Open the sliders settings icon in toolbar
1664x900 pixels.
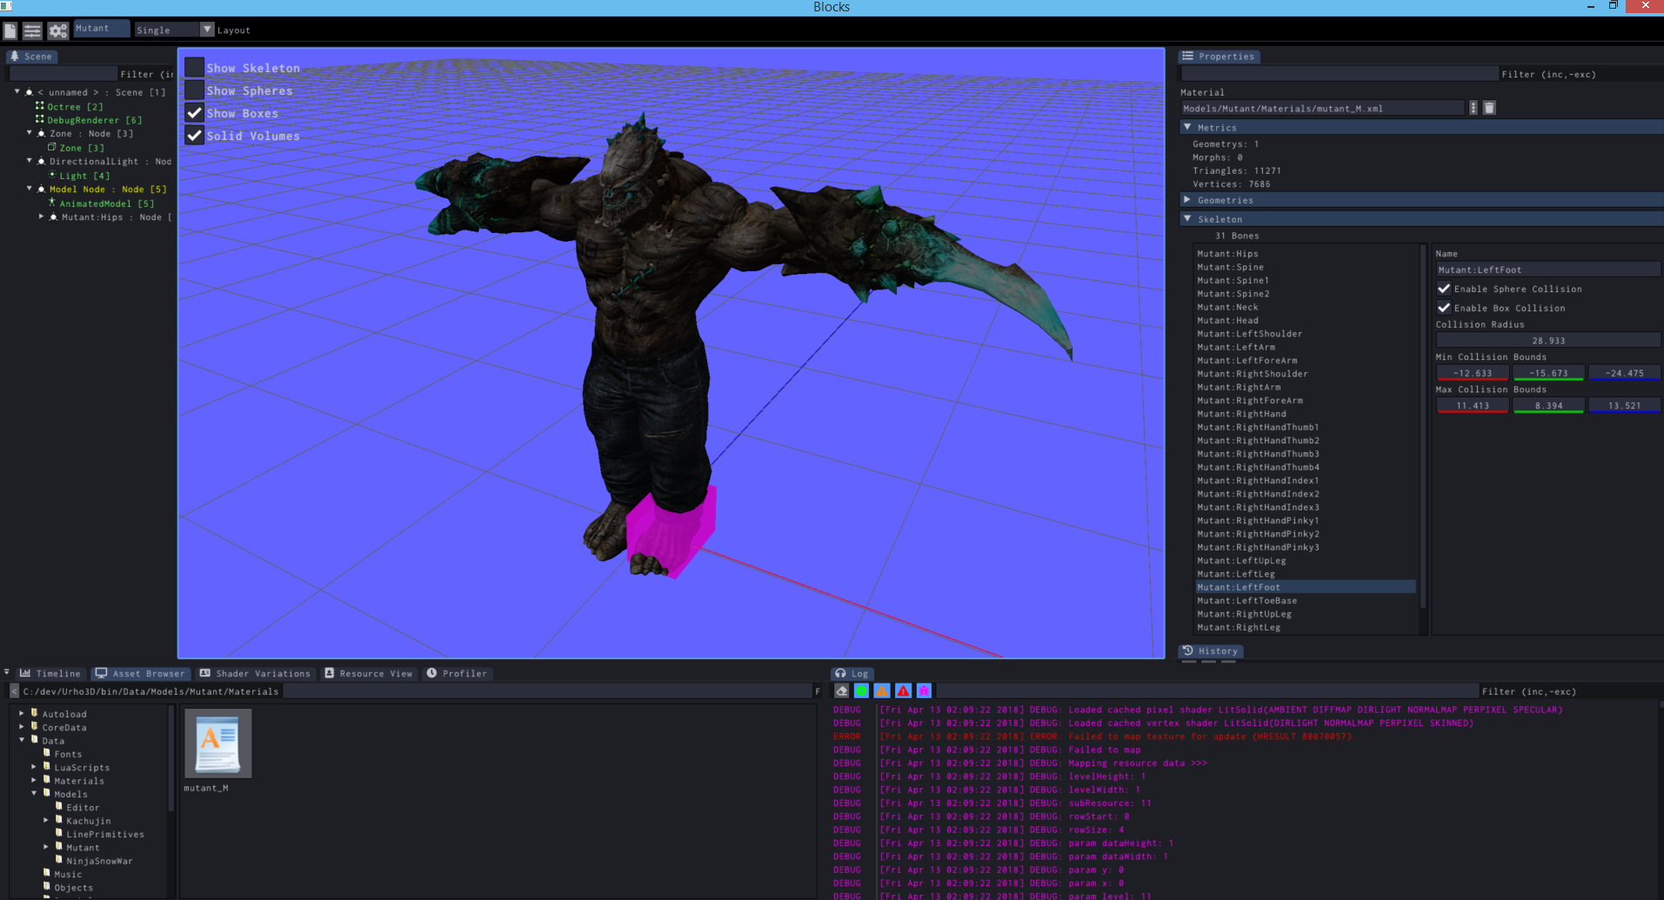(x=32, y=30)
